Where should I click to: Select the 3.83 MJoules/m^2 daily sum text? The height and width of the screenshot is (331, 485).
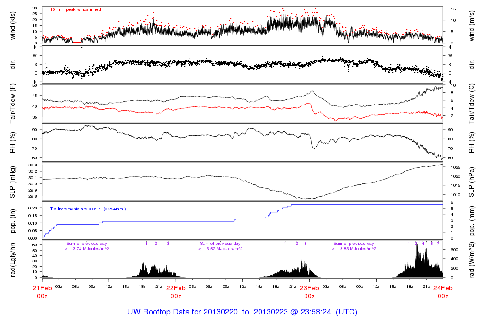pos(355,249)
